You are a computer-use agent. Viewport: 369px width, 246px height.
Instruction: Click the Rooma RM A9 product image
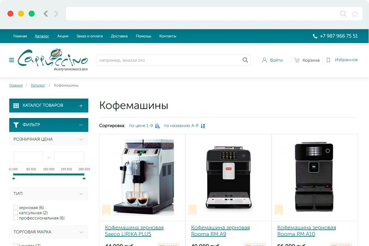click(229, 177)
